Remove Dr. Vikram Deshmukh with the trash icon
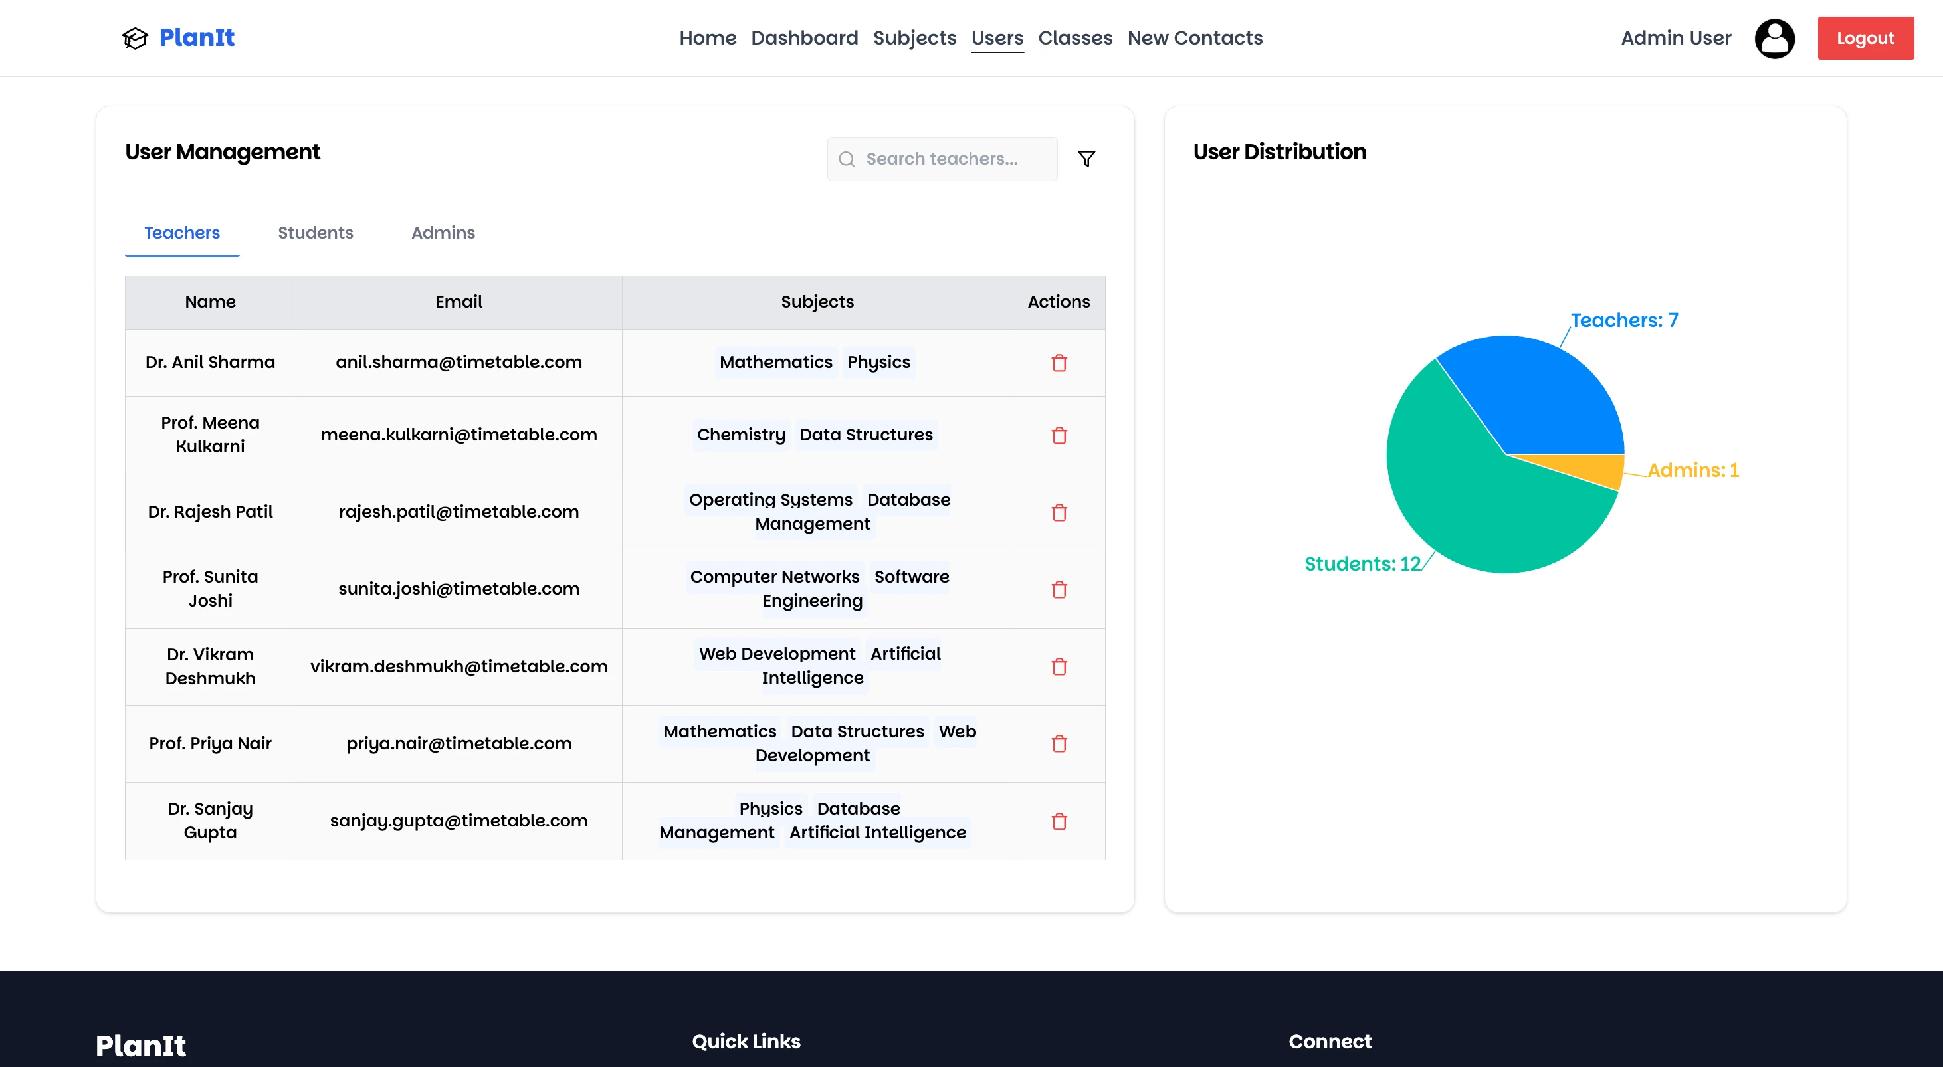Image resolution: width=1943 pixels, height=1067 pixels. tap(1059, 666)
